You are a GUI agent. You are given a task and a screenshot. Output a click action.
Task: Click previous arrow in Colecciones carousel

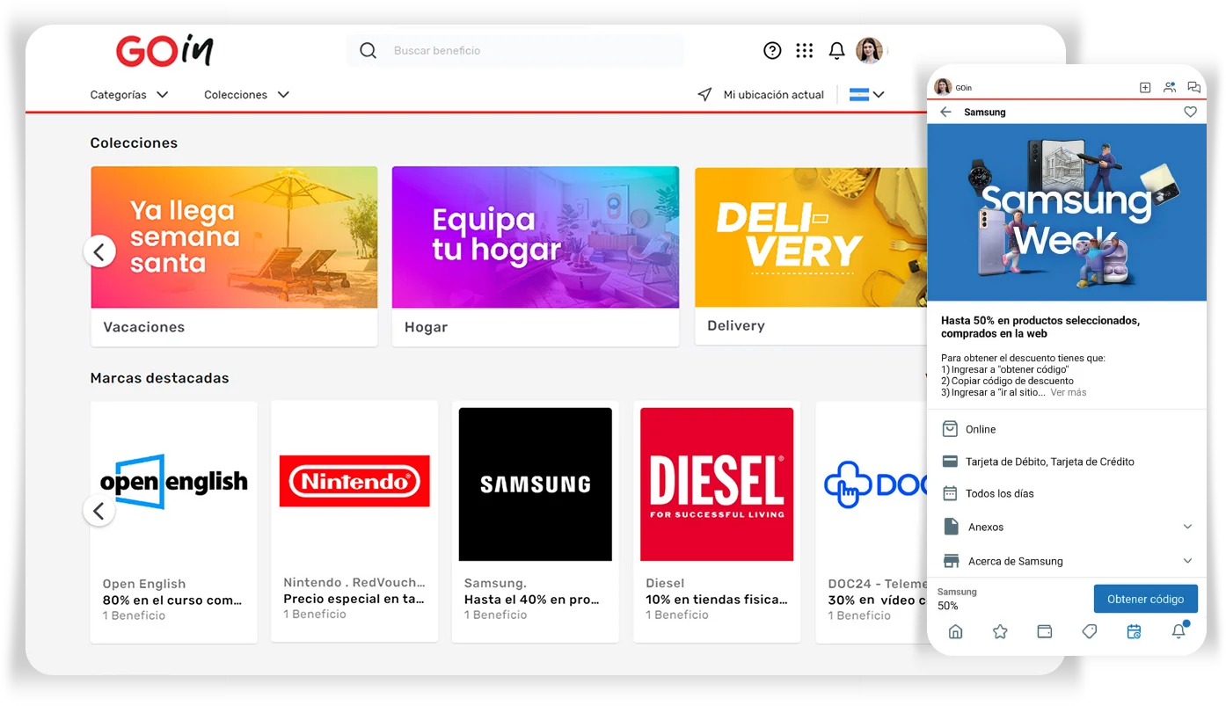click(99, 252)
